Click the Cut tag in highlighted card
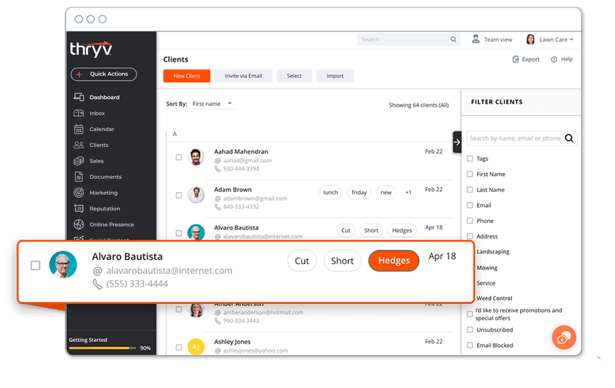This screenshot has width=615, height=388. tap(302, 261)
